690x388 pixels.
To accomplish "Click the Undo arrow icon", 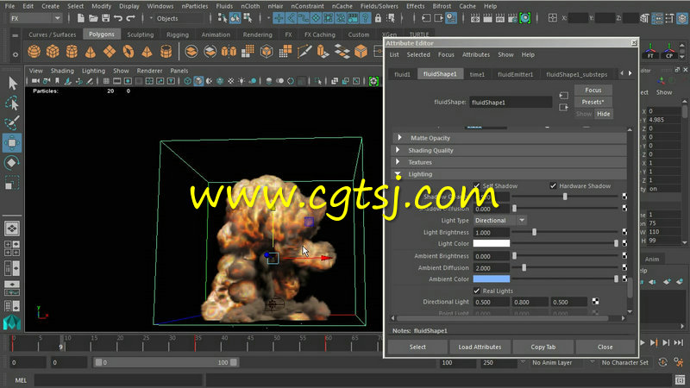I will 118,18.
